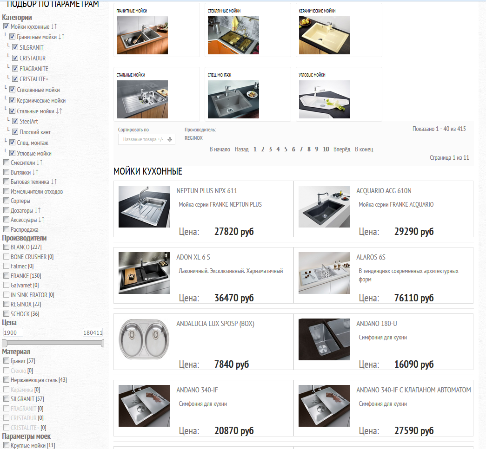486x449 pixels.
Task: Click the ACQUARIO ACG 610N product image
Action: [x=324, y=207]
